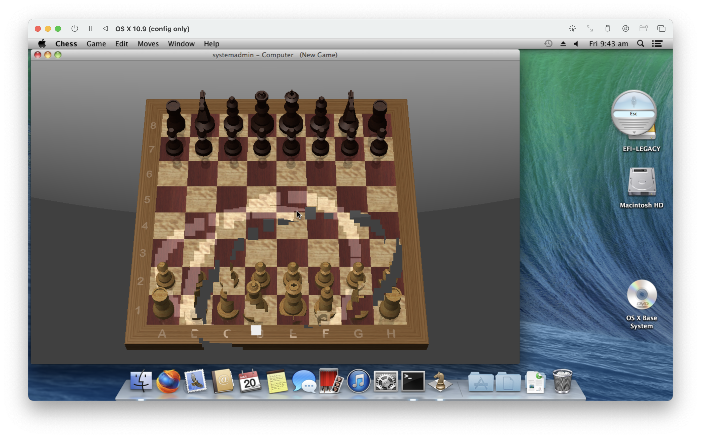Open the Edit menu
Image resolution: width=701 pixels, height=438 pixels.
point(121,44)
